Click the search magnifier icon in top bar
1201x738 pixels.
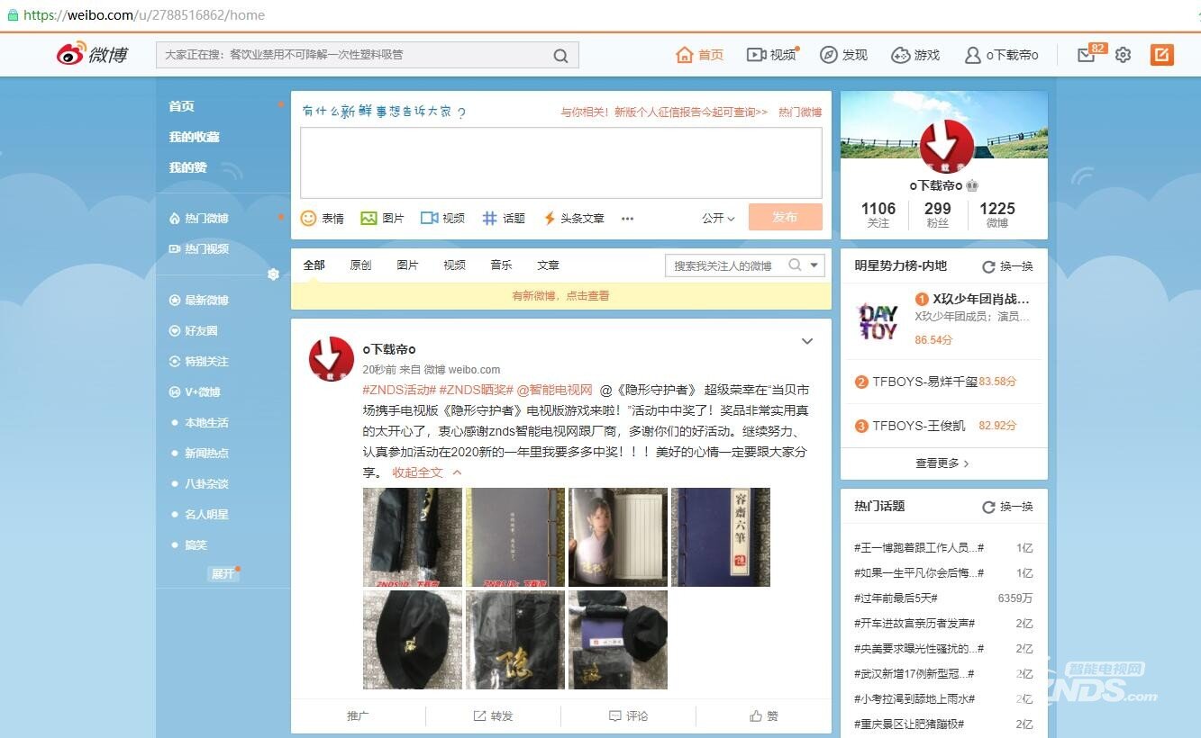click(x=560, y=56)
